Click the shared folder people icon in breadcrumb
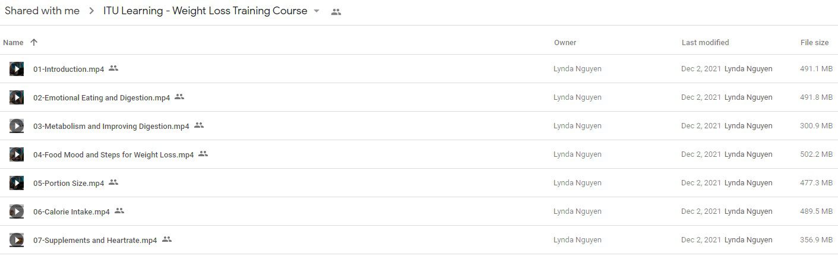Image resolution: width=838 pixels, height=259 pixels. (336, 11)
